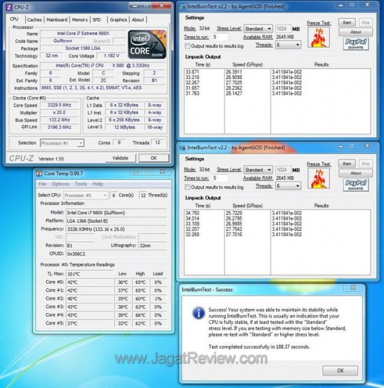Click the top IntelBurnTest title bar icon
Image resolution: width=384 pixels, height=388 pixels.
pos(183,6)
